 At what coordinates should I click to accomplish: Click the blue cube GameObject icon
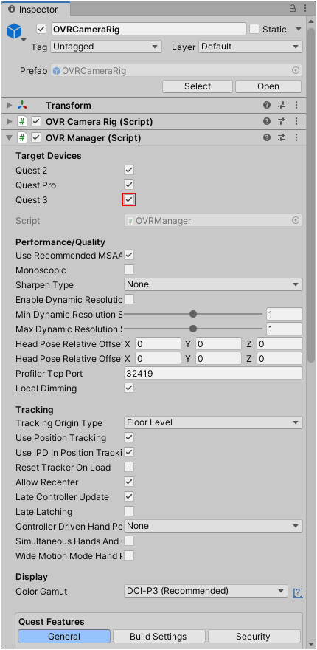(x=15, y=31)
